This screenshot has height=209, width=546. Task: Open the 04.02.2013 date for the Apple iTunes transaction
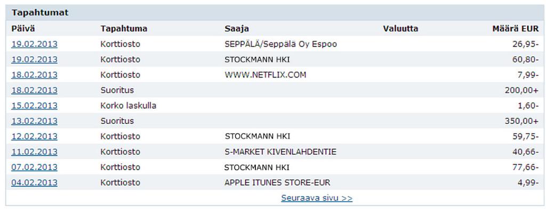(x=35, y=182)
